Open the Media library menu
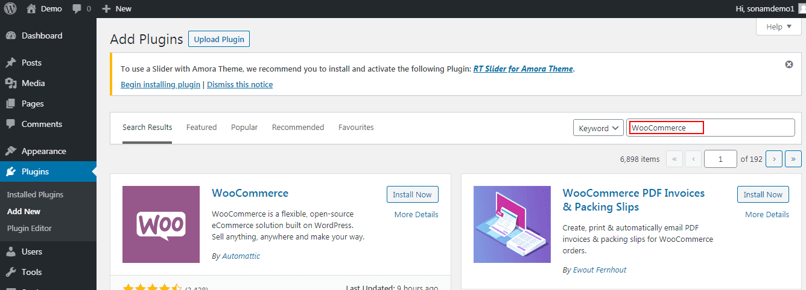Image resolution: width=806 pixels, height=290 pixels. click(x=33, y=83)
